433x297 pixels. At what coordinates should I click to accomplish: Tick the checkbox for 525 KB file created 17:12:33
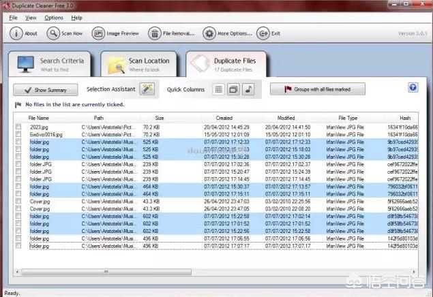(x=18, y=142)
